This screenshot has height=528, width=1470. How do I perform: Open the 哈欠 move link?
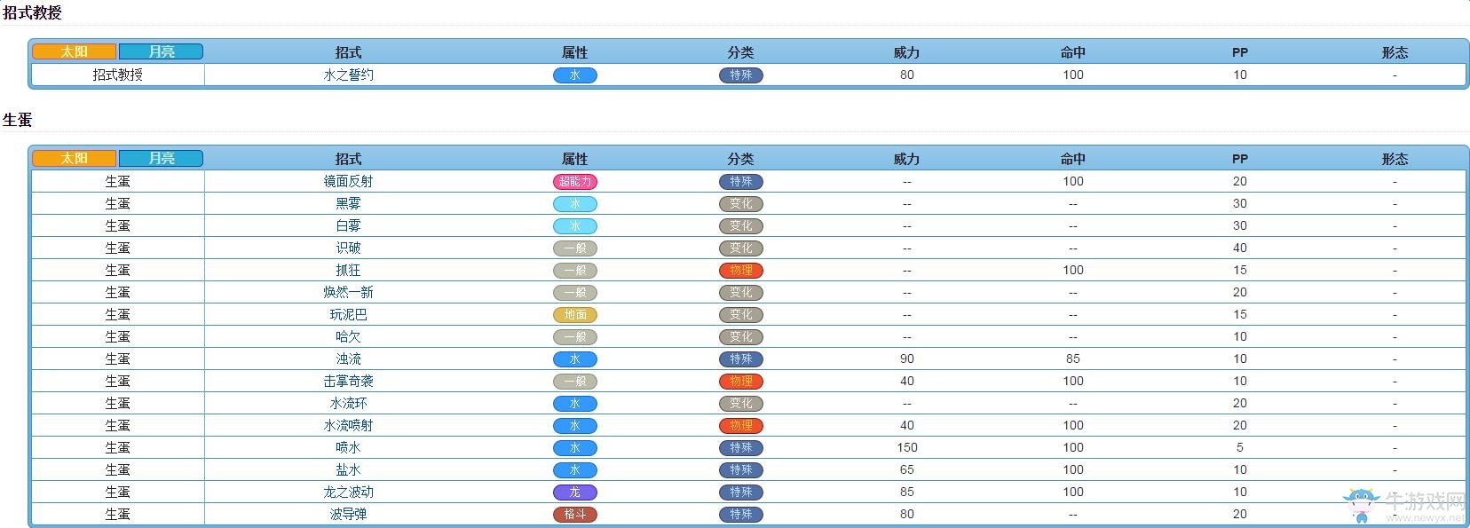(x=348, y=336)
